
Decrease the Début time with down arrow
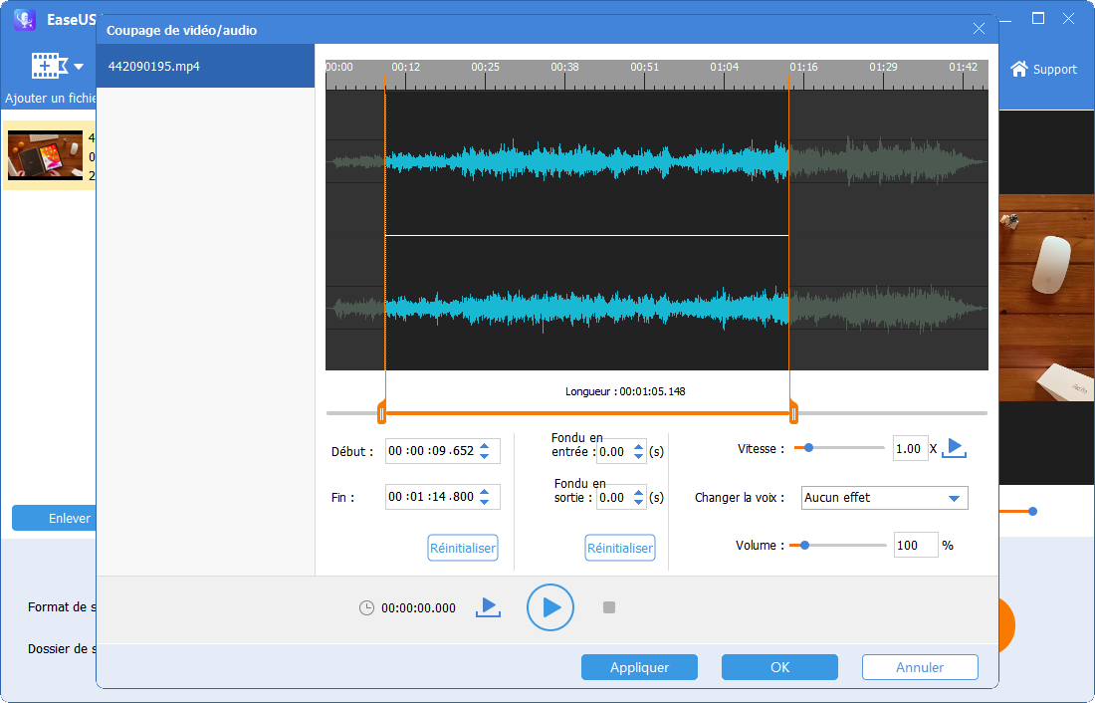485,456
